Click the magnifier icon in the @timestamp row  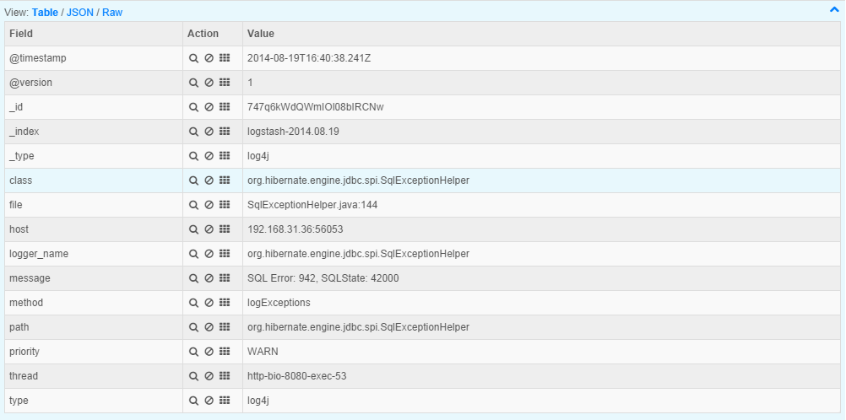(x=193, y=58)
